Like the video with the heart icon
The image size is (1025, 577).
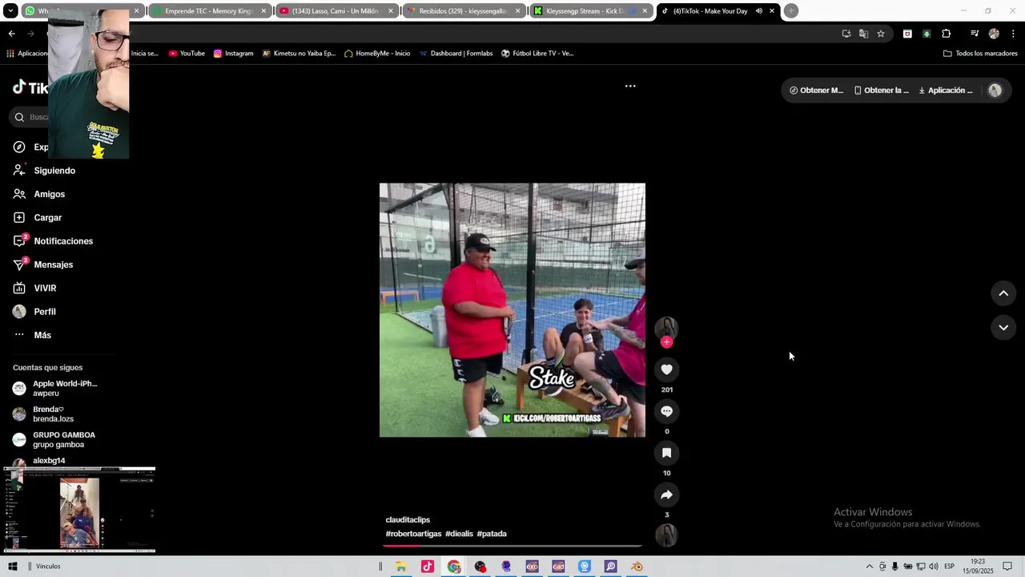(666, 369)
